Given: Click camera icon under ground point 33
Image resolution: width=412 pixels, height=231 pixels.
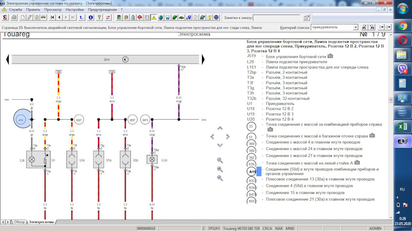Looking at the screenshot, I should pos(270,129).
